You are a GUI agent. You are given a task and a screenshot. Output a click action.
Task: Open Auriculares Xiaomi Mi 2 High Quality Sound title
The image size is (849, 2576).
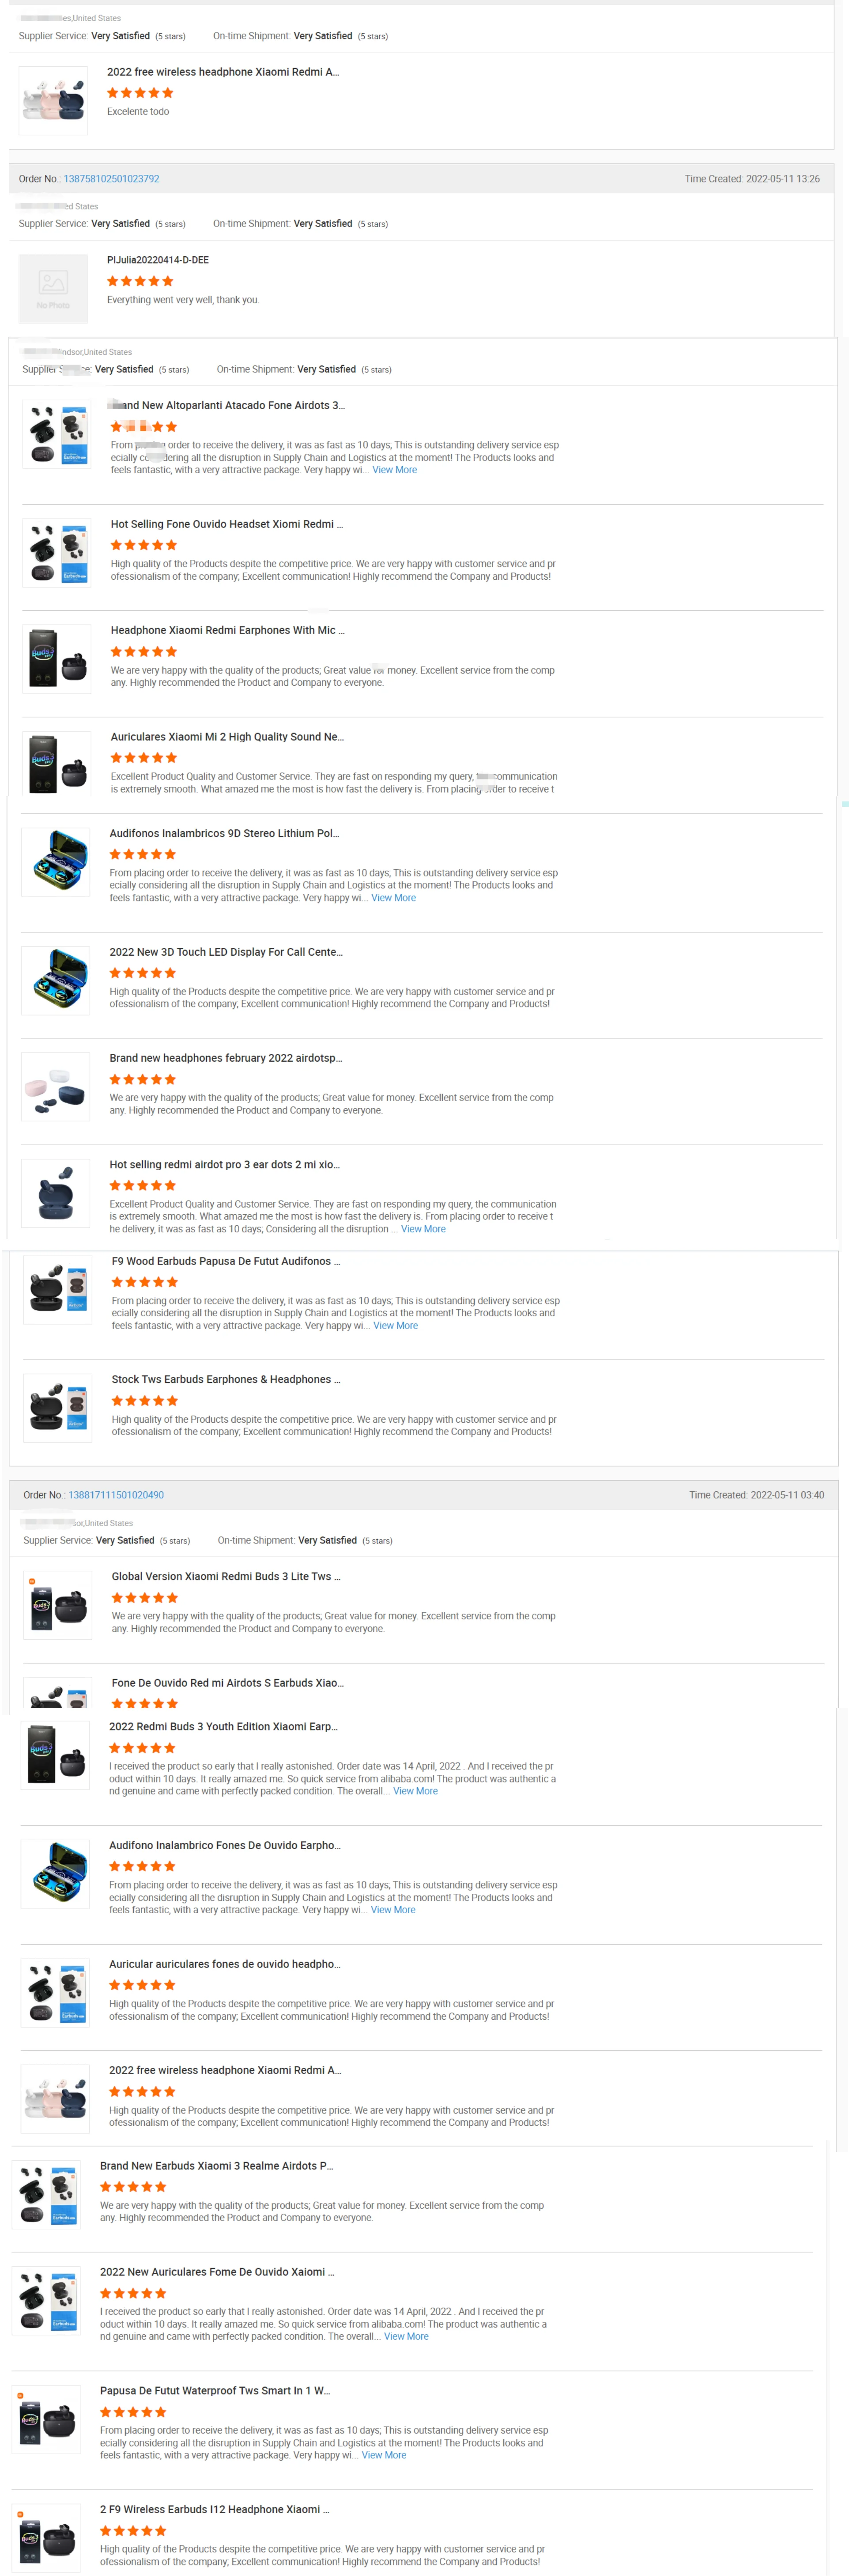tap(227, 737)
